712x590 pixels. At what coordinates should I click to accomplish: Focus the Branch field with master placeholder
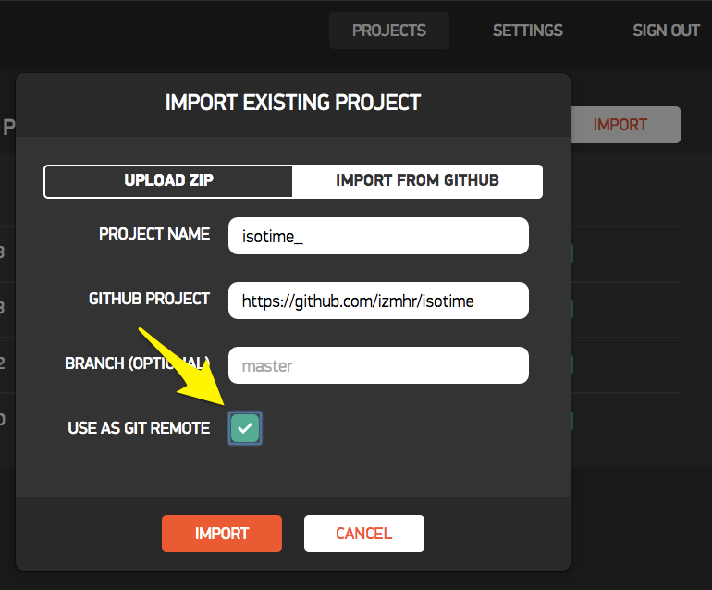coord(378,365)
